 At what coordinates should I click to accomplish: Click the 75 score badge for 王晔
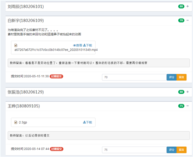181,106
